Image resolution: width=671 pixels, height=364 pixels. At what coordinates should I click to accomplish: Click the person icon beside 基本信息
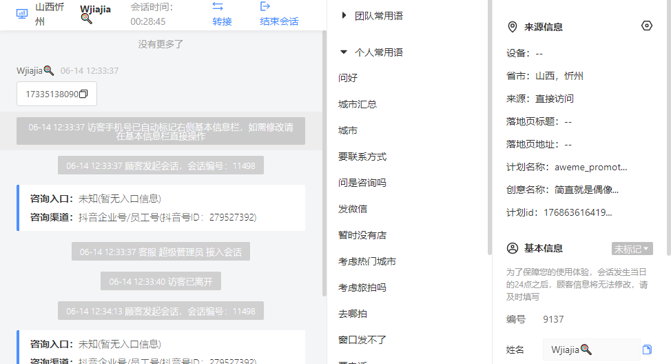(x=513, y=248)
